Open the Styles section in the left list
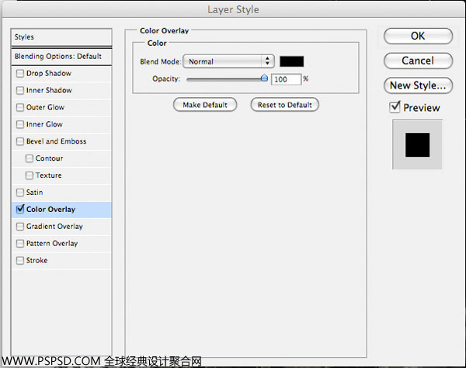The width and height of the screenshot is (466, 368). pyautogui.click(x=61, y=37)
